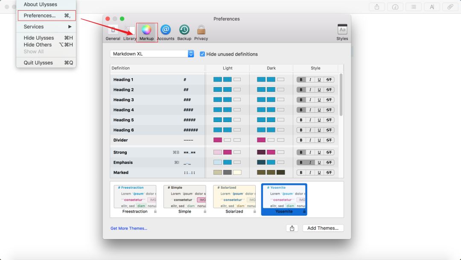
Task: Toggle bold for Strong row
Action: [x=301, y=152]
